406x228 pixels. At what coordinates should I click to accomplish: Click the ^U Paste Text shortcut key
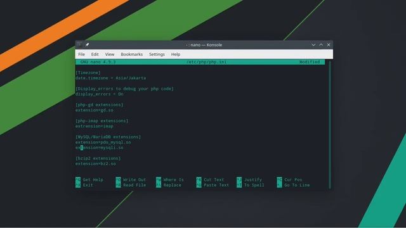click(x=199, y=185)
